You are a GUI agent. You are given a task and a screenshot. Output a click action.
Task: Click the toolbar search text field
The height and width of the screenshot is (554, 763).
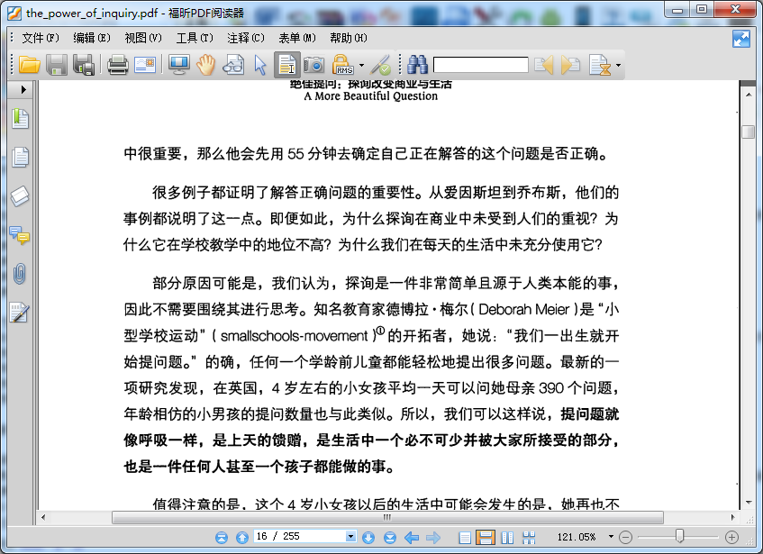pos(481,65)
